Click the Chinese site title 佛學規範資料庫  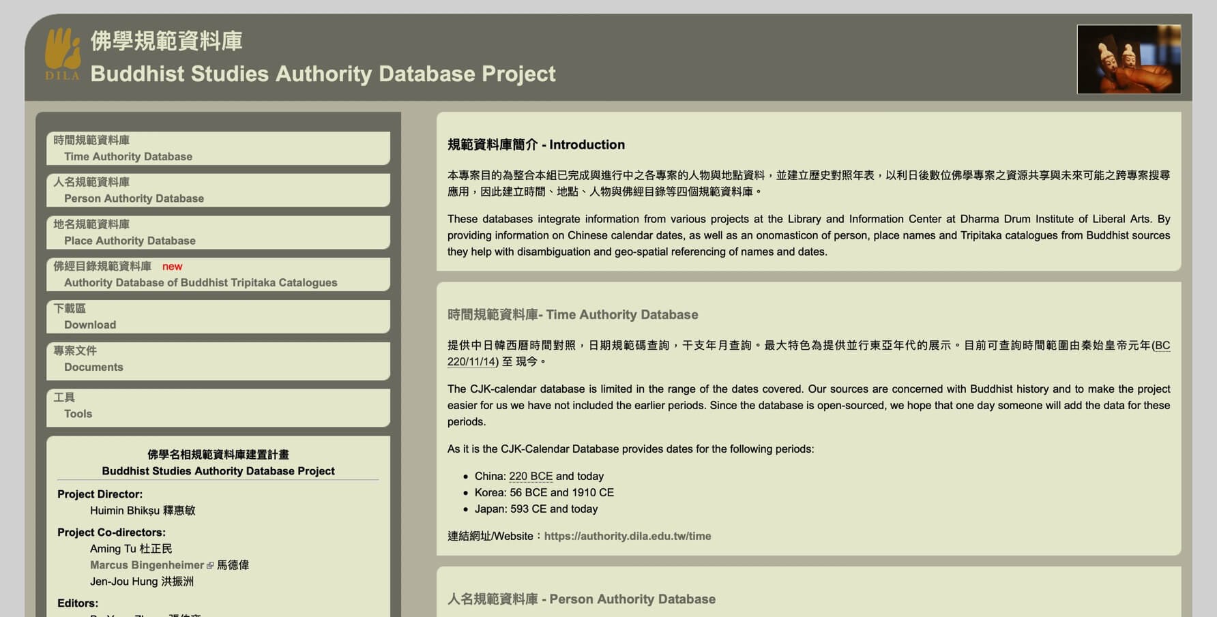166,41
